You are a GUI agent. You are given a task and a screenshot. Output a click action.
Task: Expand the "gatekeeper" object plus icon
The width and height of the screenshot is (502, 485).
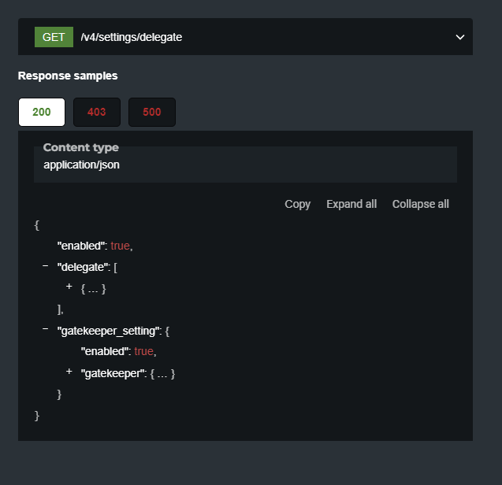[x=69, y=372]
